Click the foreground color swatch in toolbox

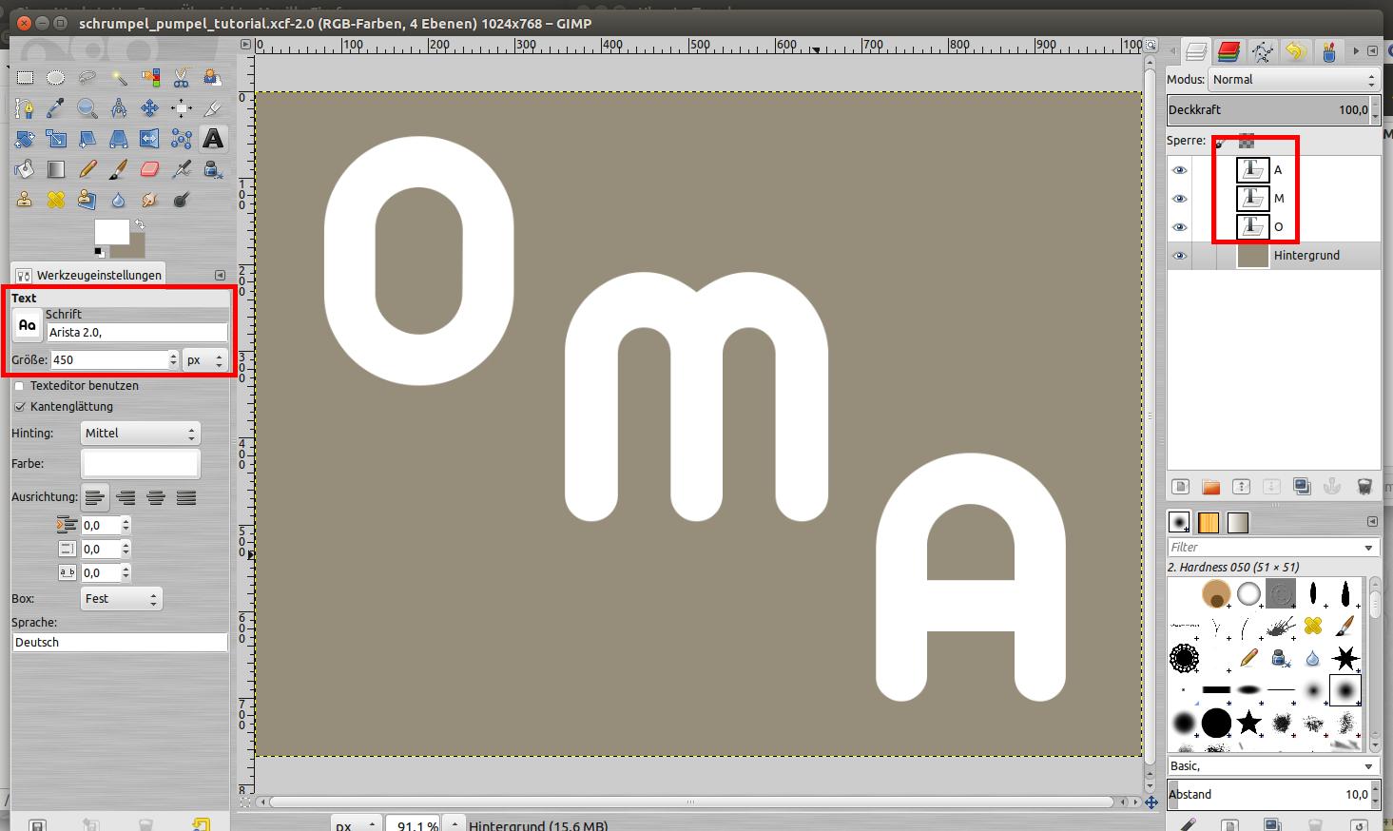click(x=111, y=231)
